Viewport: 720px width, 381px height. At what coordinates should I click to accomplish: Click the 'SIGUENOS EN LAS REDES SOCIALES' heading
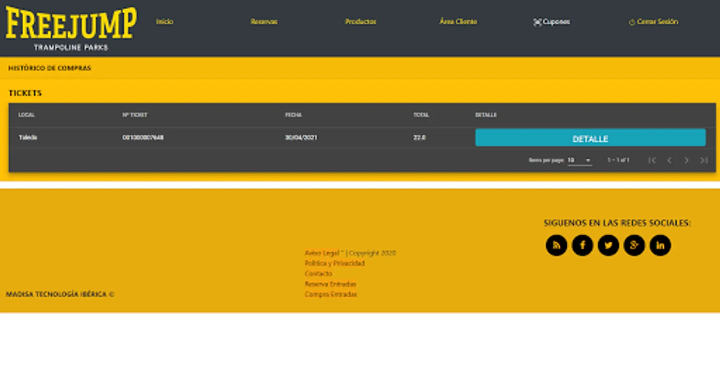pos(617,223)
